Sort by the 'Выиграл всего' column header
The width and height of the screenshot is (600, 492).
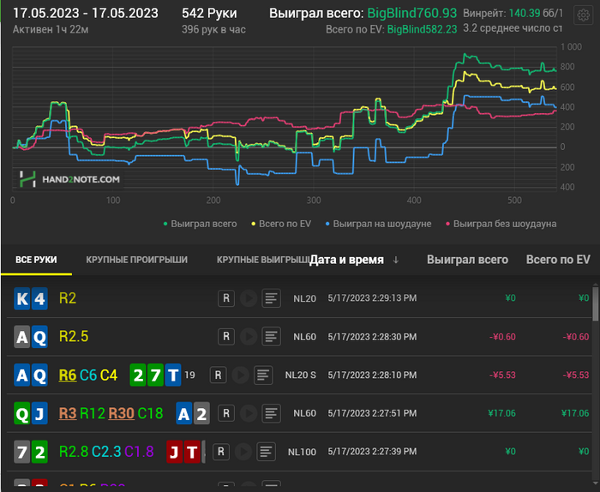pos(468,260)
